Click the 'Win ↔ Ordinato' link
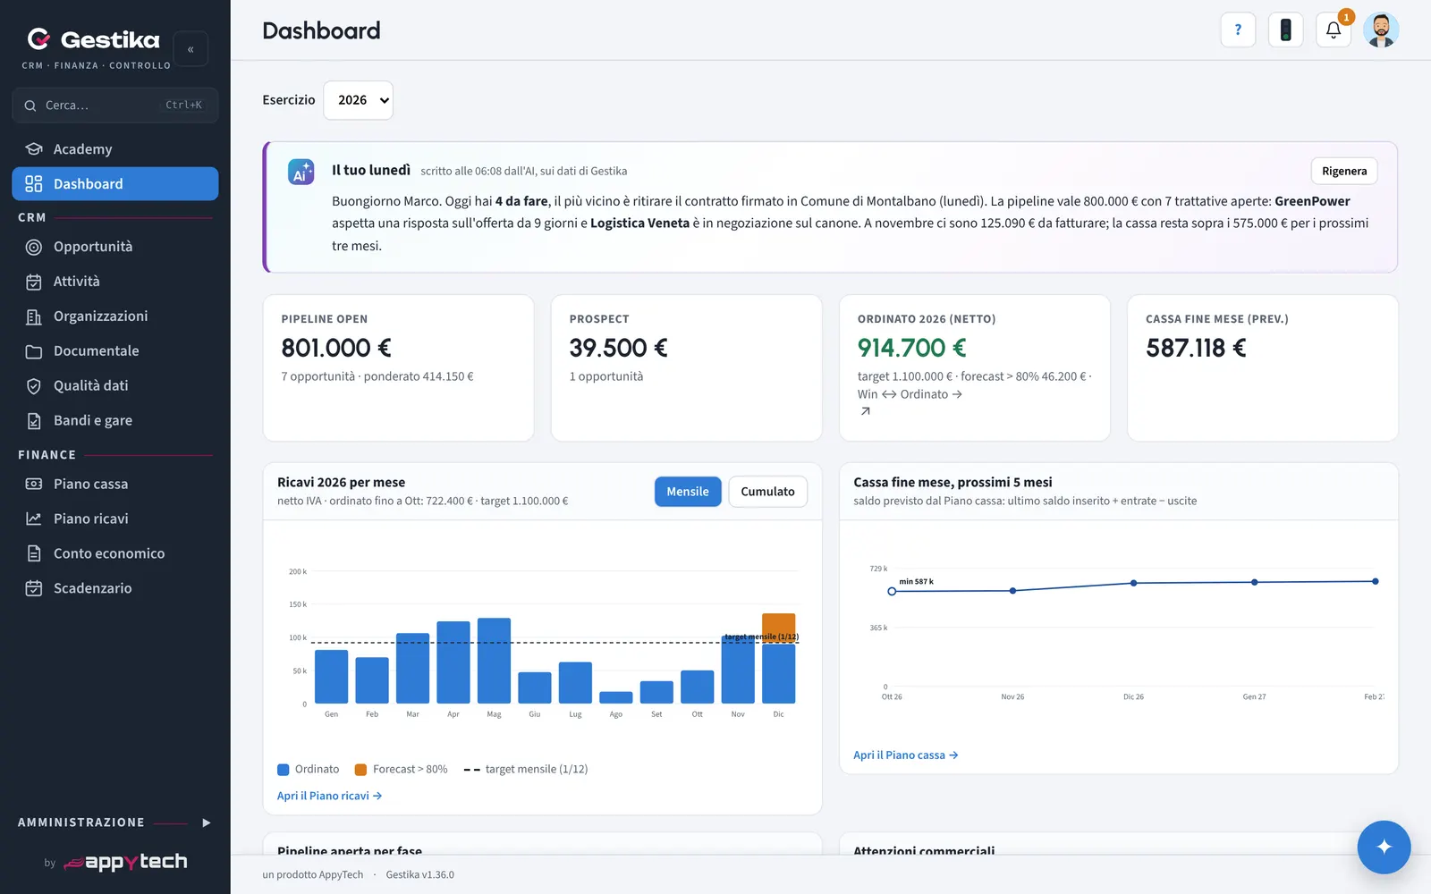 pyautogui.click(x=910, y=394)
